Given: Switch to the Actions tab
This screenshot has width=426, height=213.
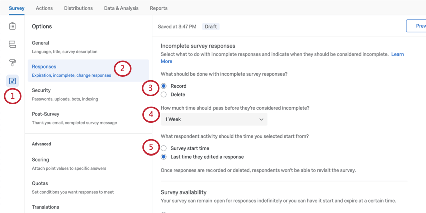Looking at the screenshot, I should 44,8.
